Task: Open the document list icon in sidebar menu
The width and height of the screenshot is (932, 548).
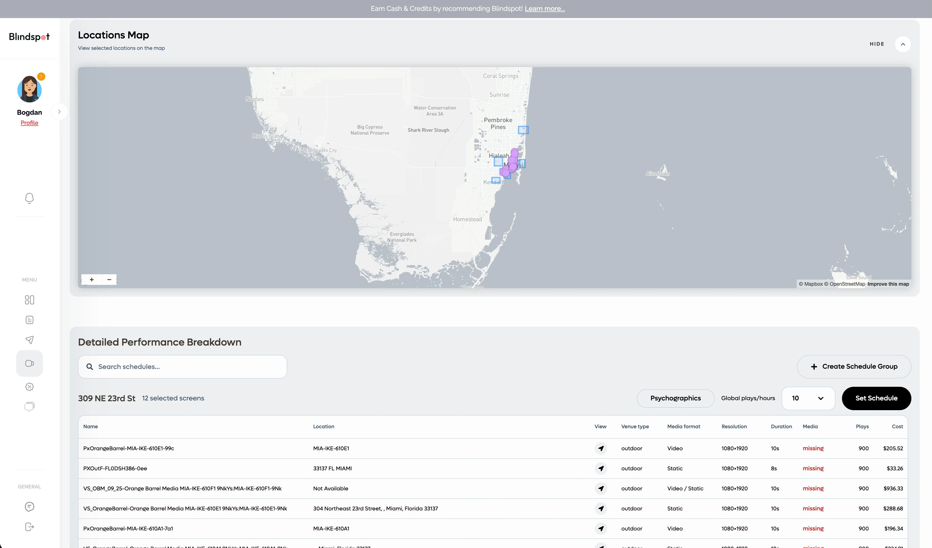Action: point(29,320)
